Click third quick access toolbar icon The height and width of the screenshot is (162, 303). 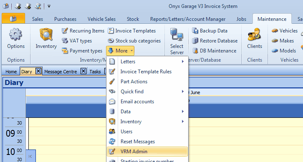(x=28, y=6)
